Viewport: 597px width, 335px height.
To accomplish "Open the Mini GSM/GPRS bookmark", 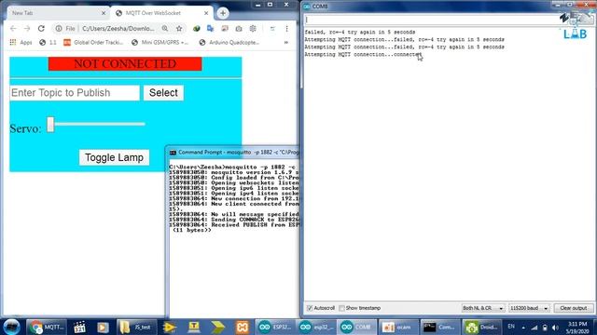I will [160, 42].
